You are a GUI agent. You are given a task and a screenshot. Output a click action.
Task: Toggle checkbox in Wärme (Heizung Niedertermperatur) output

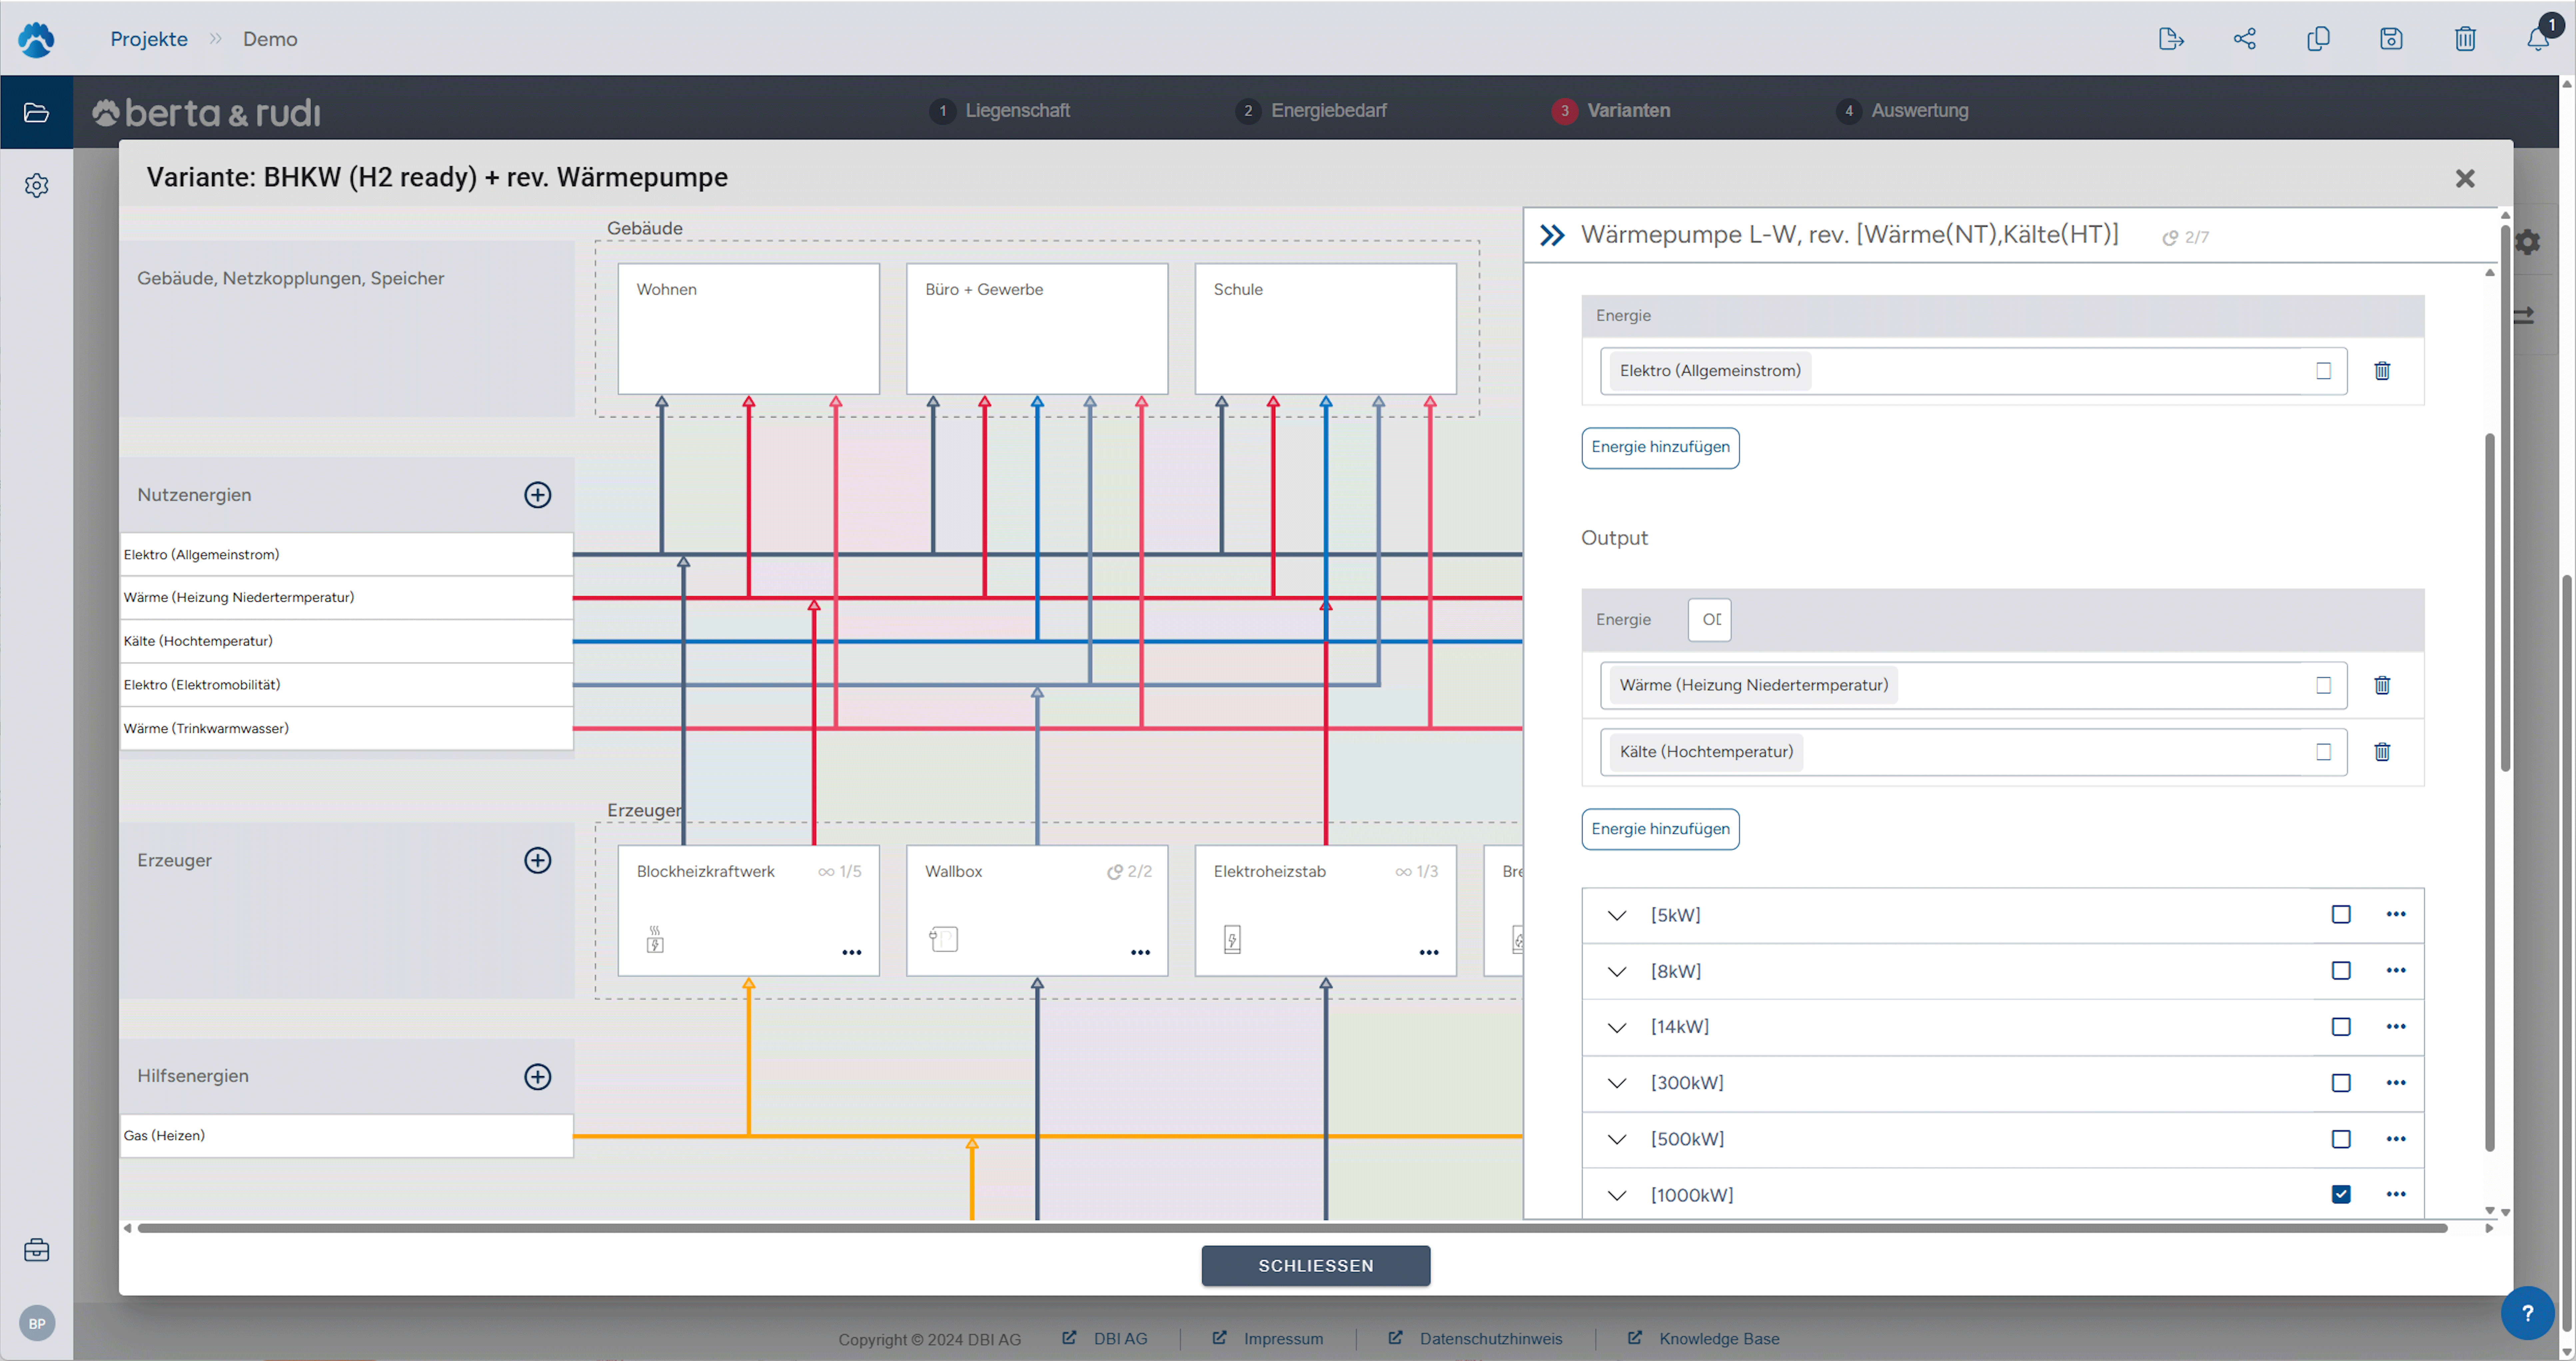pyautogui.click(x=2324, y=685)
